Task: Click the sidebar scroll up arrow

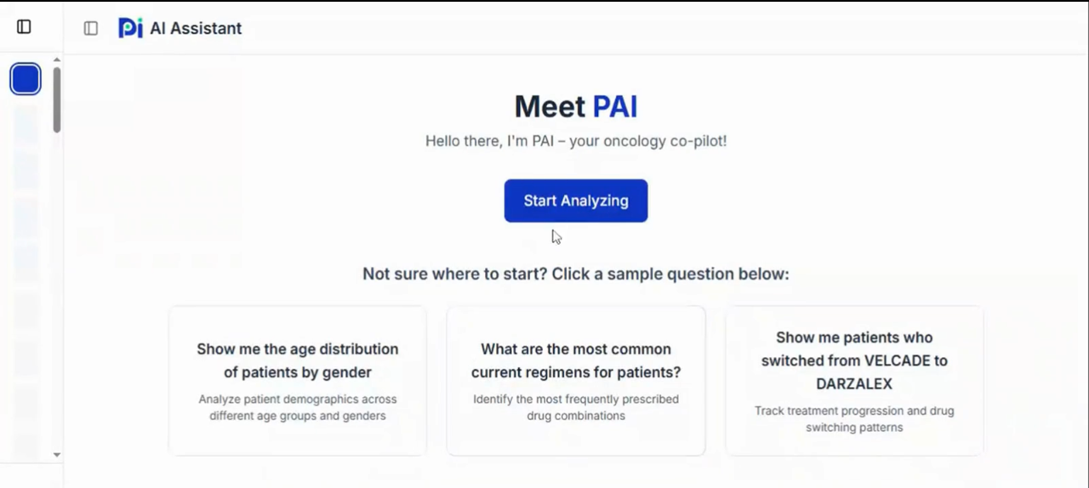Action: (57, 60)
